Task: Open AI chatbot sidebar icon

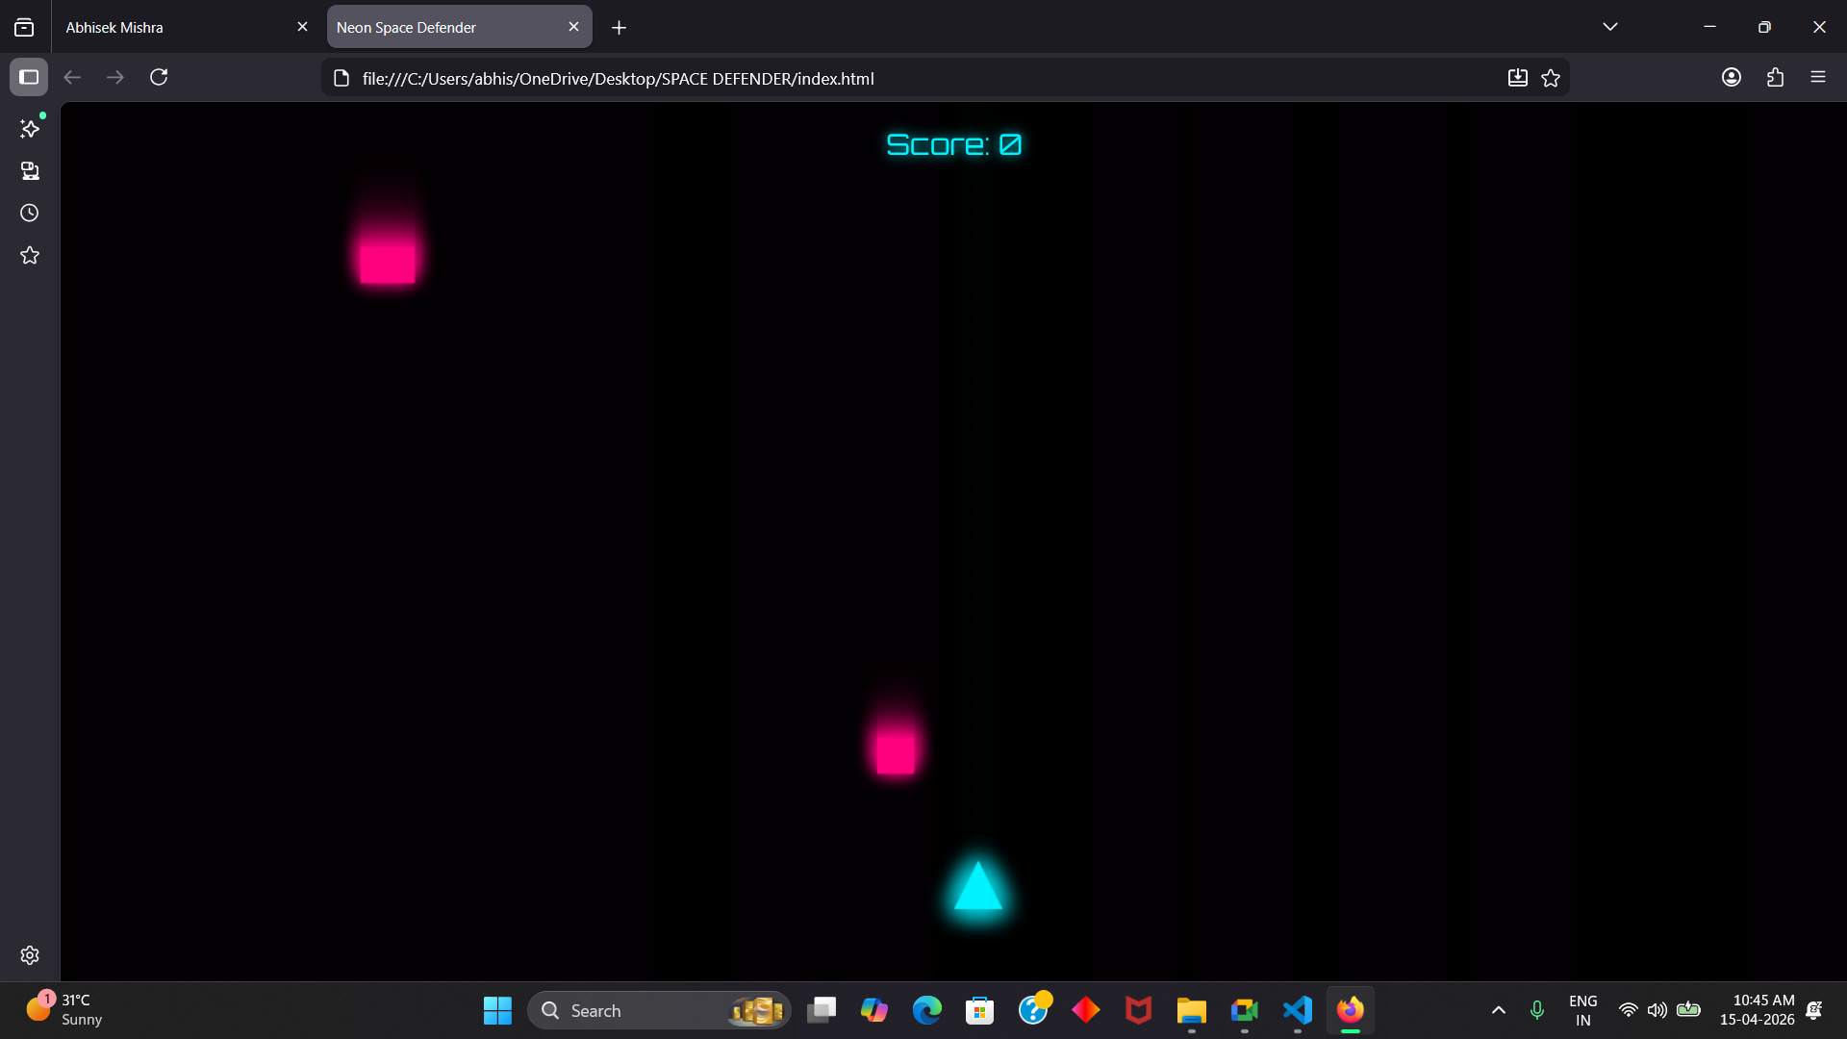Action: click(30, 128)
